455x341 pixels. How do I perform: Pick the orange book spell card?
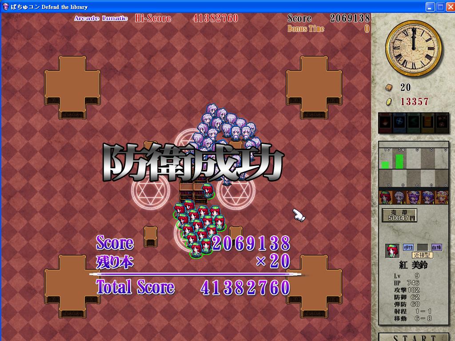[x=428, y=123]
